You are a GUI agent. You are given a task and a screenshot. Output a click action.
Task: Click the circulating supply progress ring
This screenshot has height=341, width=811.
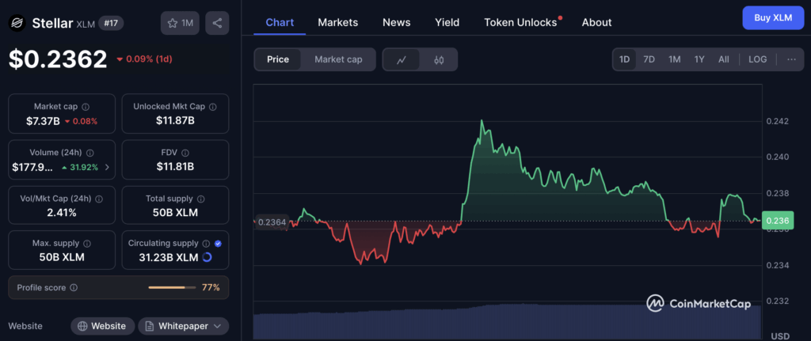pos(207,257)
